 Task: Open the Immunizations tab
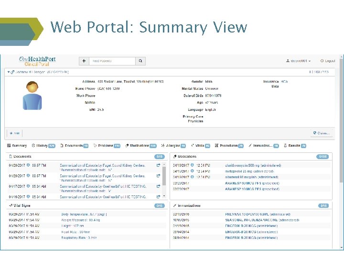pyautogui.click(x=263, y=145)
